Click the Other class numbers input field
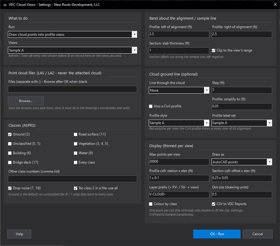The height and width of the screenshot is (246, 280). click(72, 179)
